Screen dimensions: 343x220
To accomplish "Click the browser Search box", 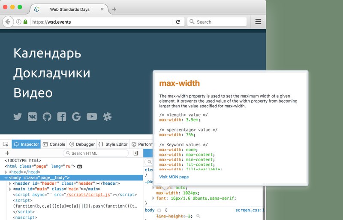I will (217, 21).
